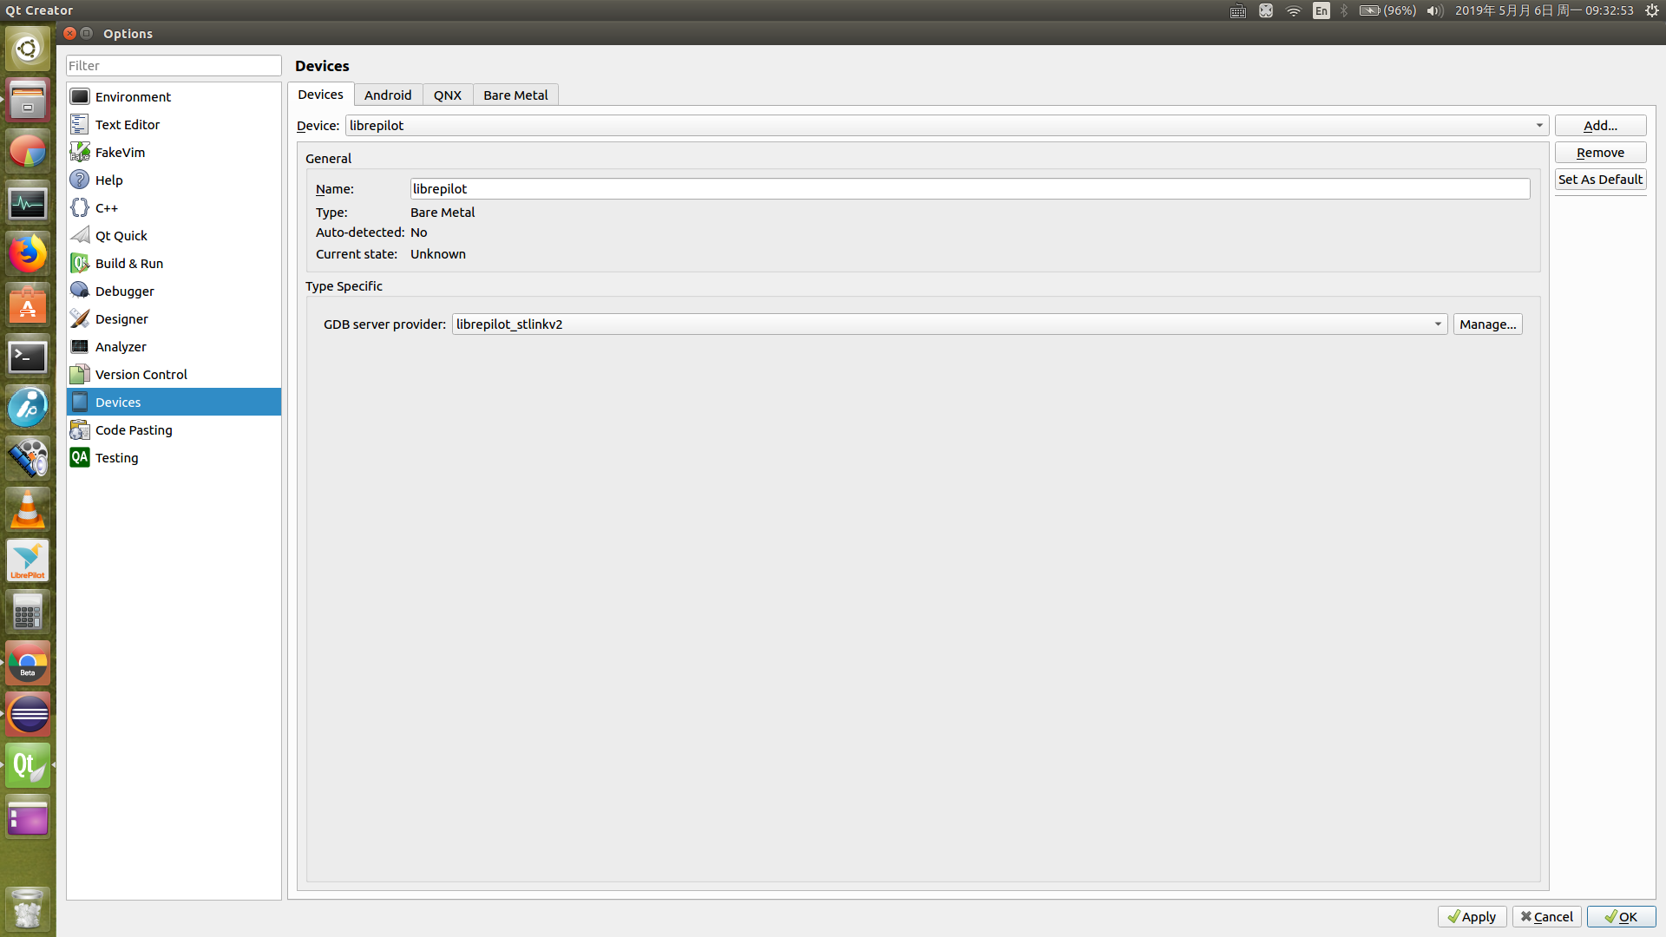Launch VLC media player from the dock
Viewport: 1666px width, 937px height.
click(28, 509)
